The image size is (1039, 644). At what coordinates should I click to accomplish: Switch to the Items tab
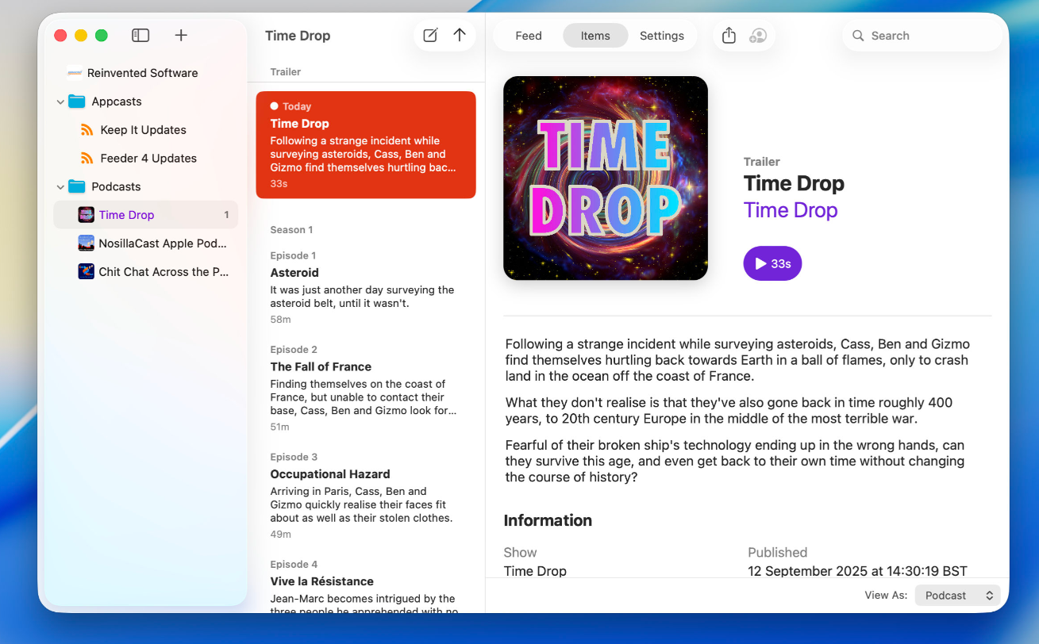click(x=595, y=36)
